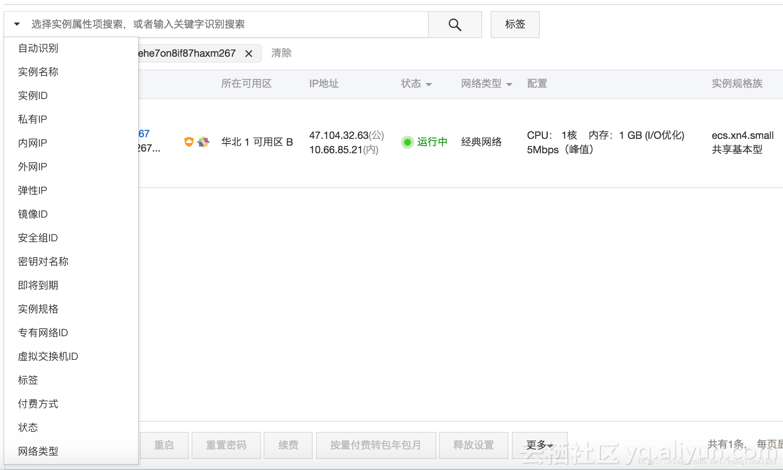
Task: Click the 共享基本型 spec family text
Action: (x=737, y=150)
